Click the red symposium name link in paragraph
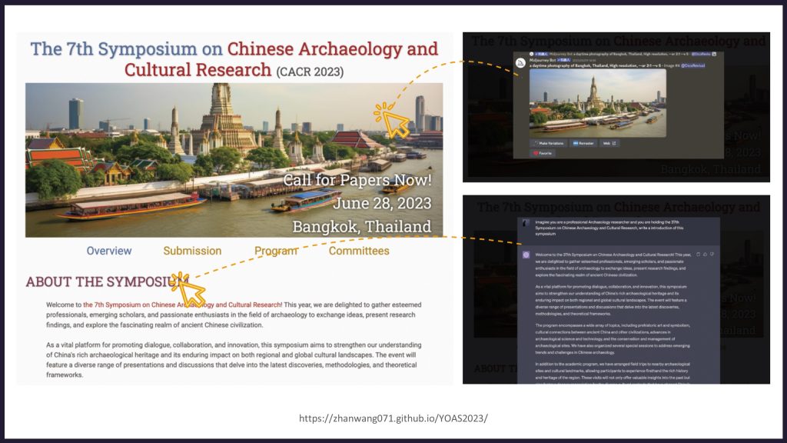 (x=182, y=305)
